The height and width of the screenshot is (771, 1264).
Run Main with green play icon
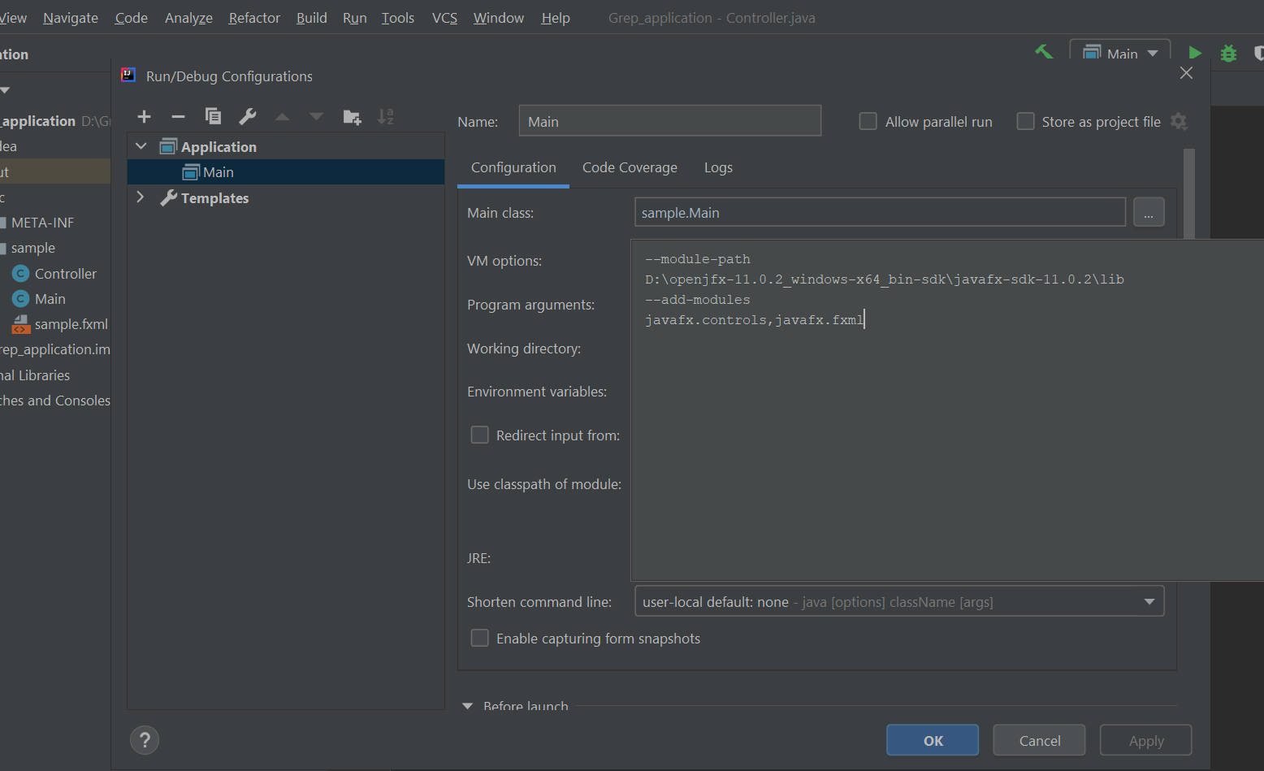click(x=1195, y=53)
